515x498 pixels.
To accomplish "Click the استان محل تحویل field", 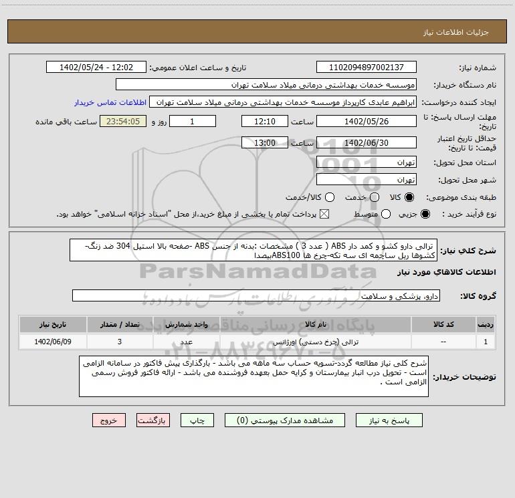I will (366, 162).
